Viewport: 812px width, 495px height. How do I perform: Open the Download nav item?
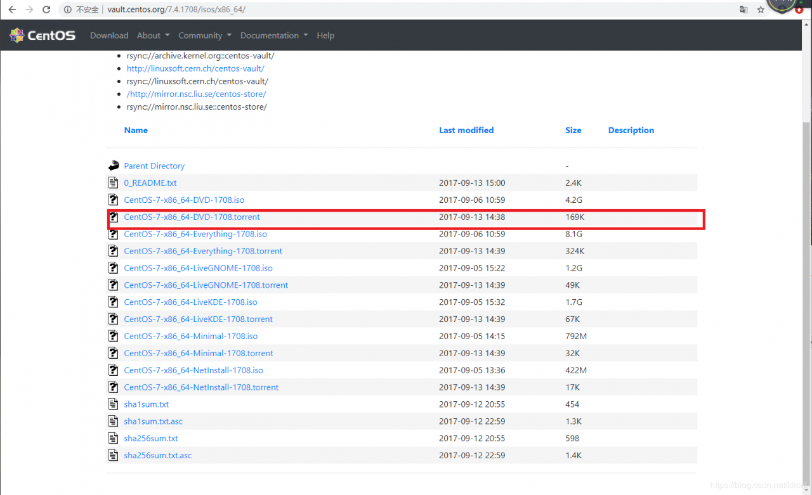(x=109, y=35)
